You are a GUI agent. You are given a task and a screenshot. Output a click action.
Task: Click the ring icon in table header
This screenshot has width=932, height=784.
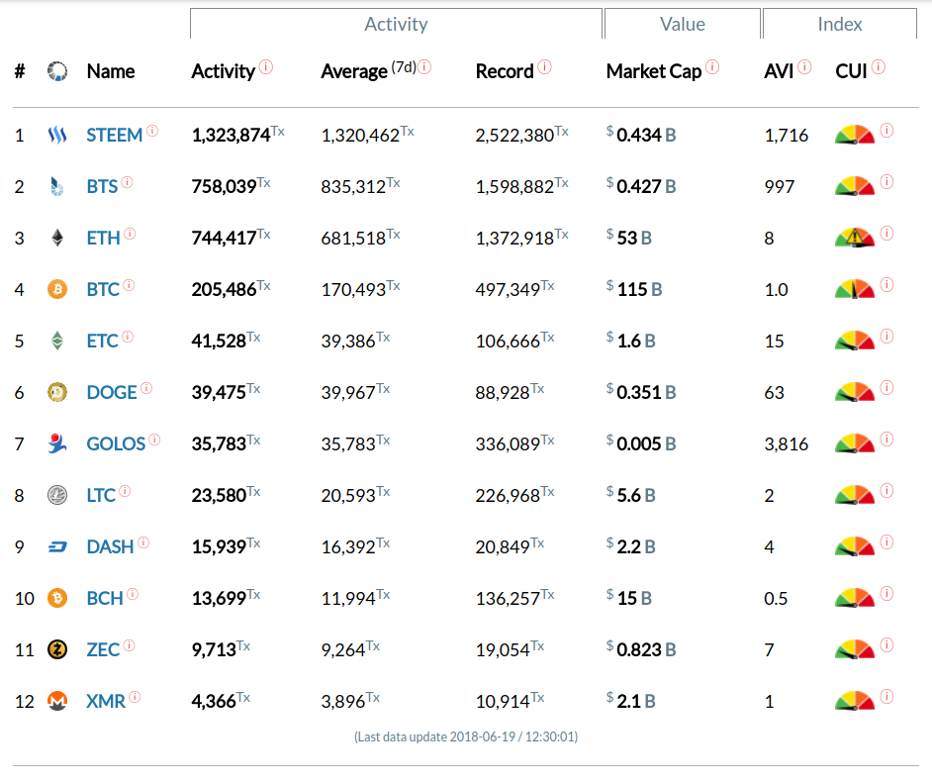click(x=57, y=71)
